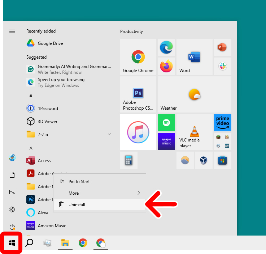Click the Power button in Start sidebar
266x254 pixels.
(12, 227)
